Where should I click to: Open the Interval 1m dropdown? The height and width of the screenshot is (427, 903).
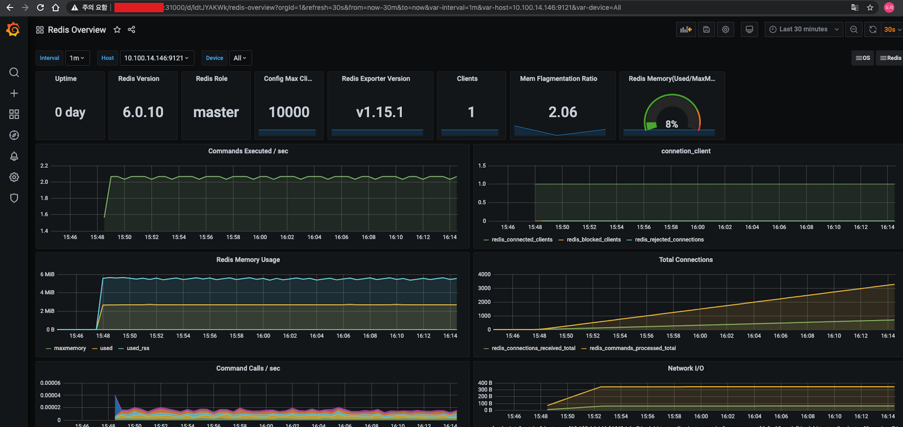[77, 58]
